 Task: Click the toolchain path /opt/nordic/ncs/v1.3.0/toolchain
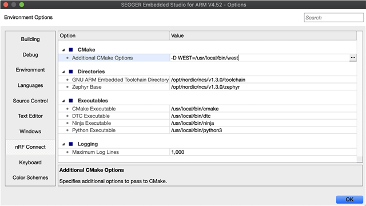point(208,80)
